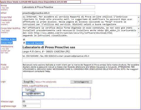Click the resize grip of the Piede textarea
The image size is (141, 110).
[x=139, y=78]
